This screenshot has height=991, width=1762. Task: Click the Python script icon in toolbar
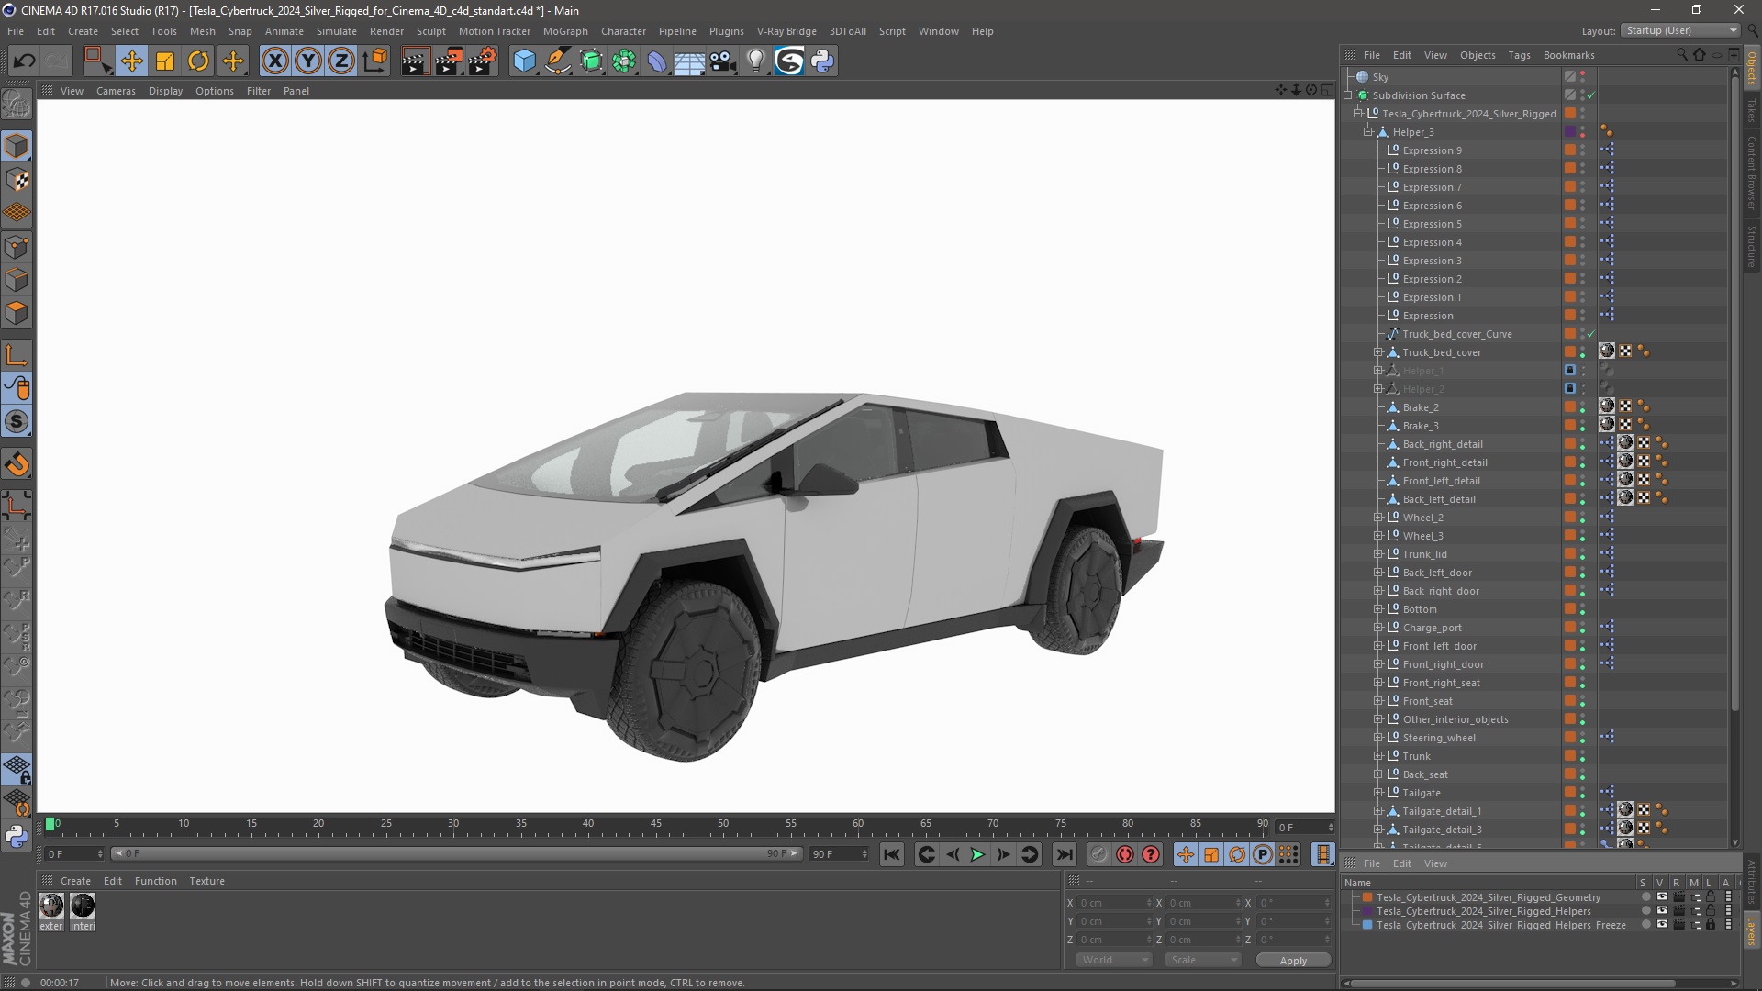coord(823,61)
